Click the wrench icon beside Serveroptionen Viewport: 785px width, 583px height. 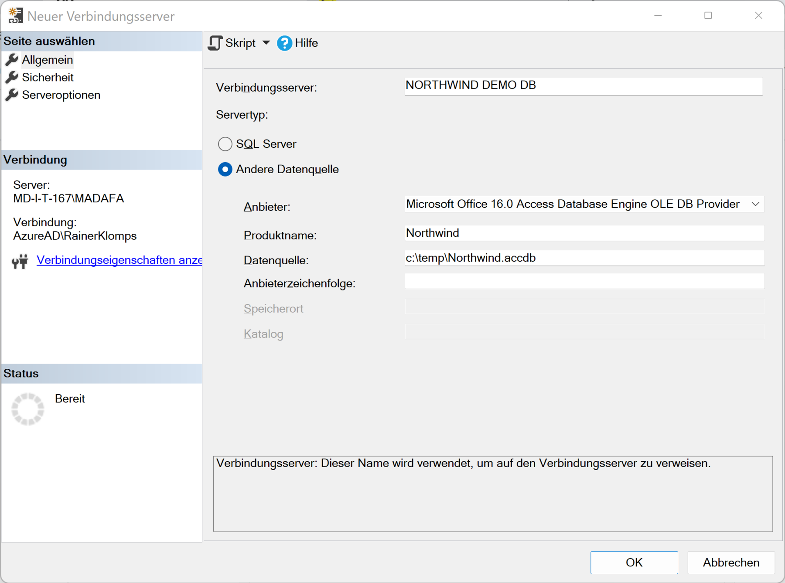pos(12,95)
